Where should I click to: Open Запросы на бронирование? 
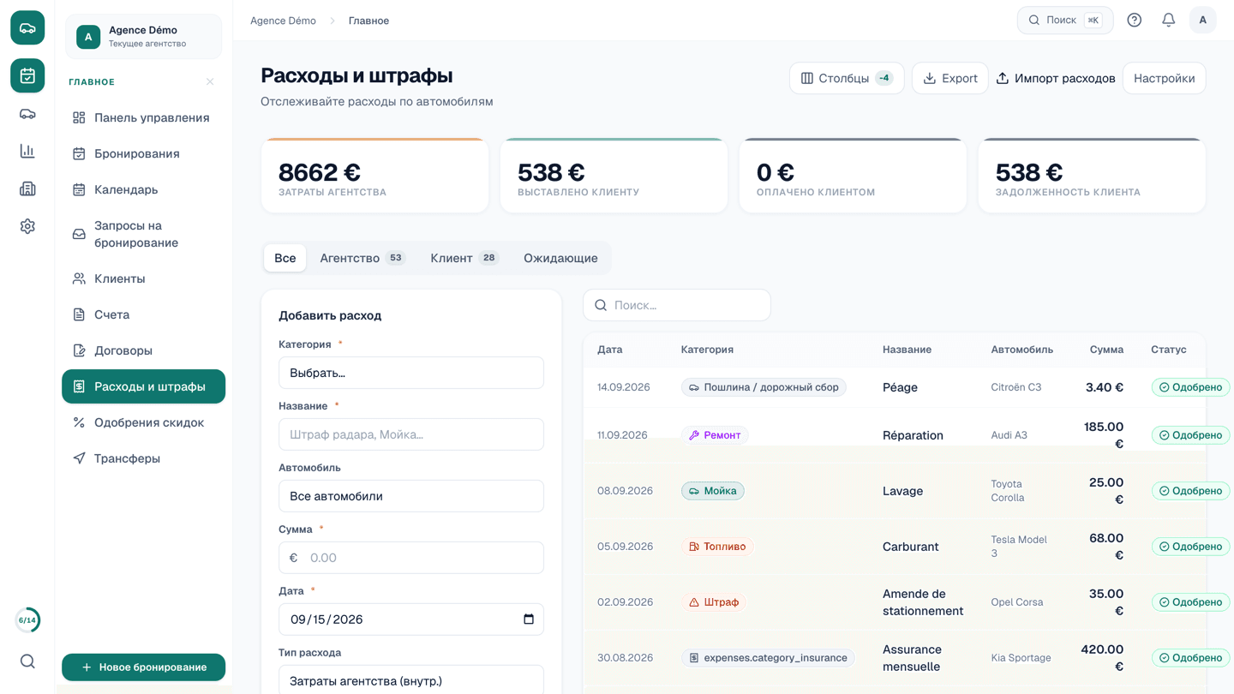click(144, 235)
